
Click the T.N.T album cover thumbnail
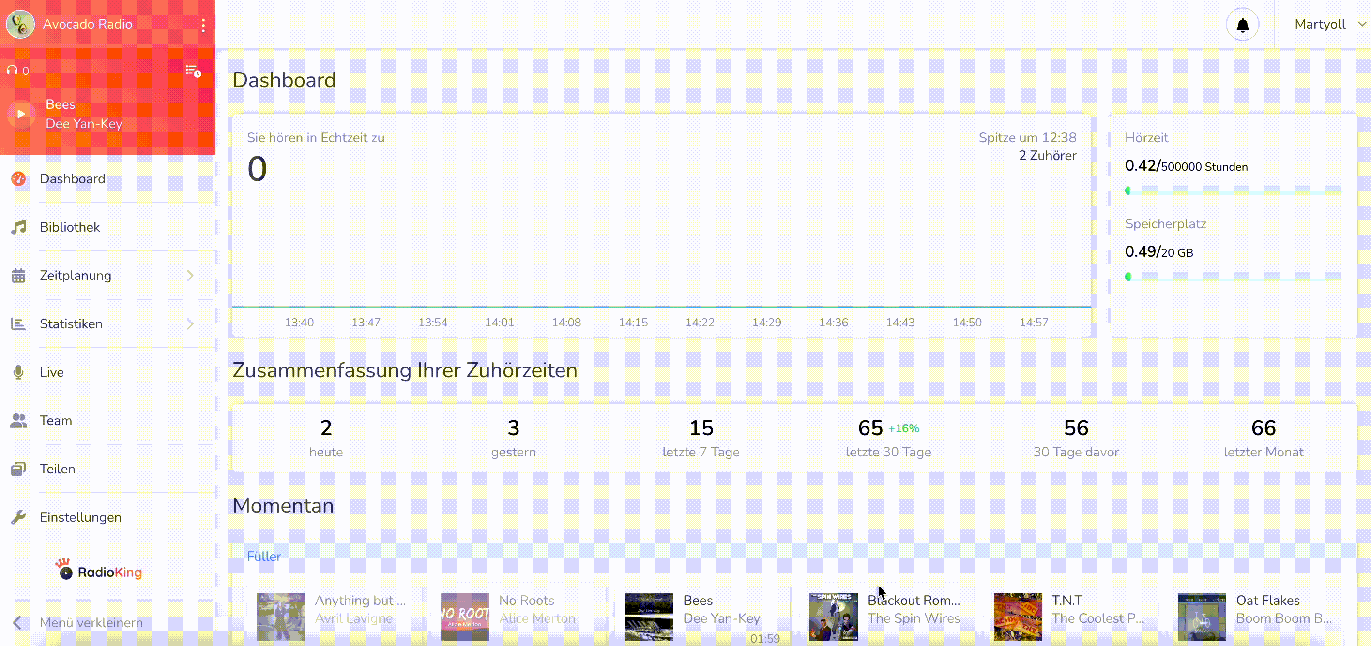click(1017, 617)
